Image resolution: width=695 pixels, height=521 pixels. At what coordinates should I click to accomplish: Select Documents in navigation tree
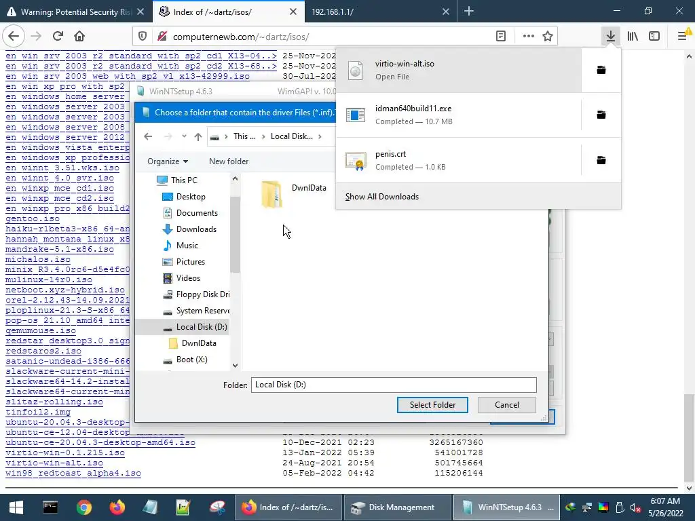coord(197,213)
